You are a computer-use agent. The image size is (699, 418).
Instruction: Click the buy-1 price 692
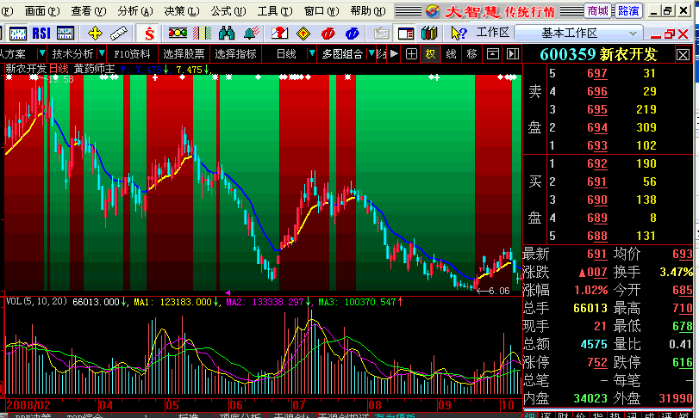click(597, 163)
